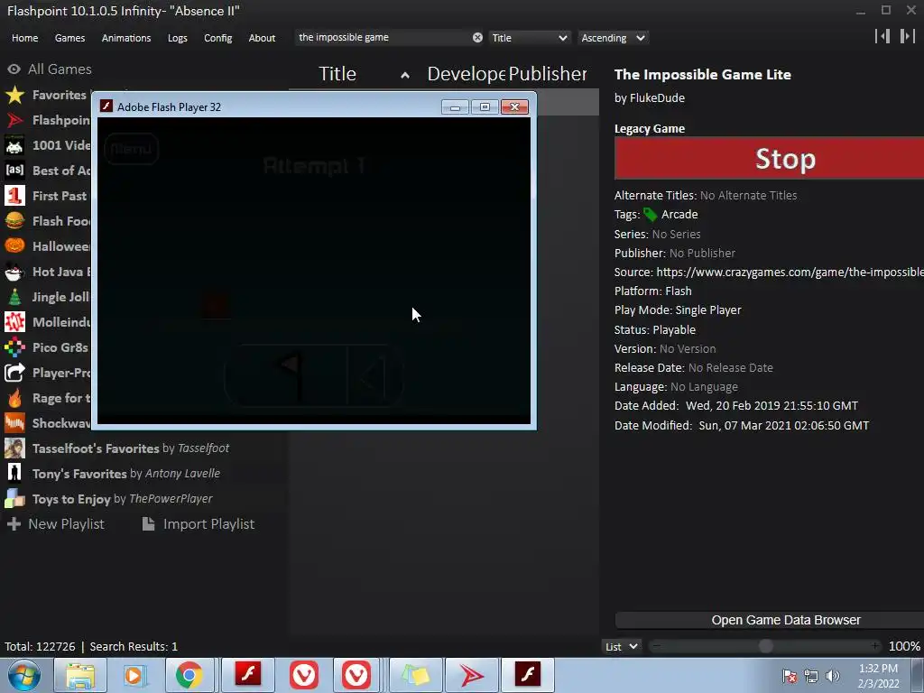This screenshot has height=693, width=924.
Task: Open the Windows Start menu orb
Action: (24, 675)
